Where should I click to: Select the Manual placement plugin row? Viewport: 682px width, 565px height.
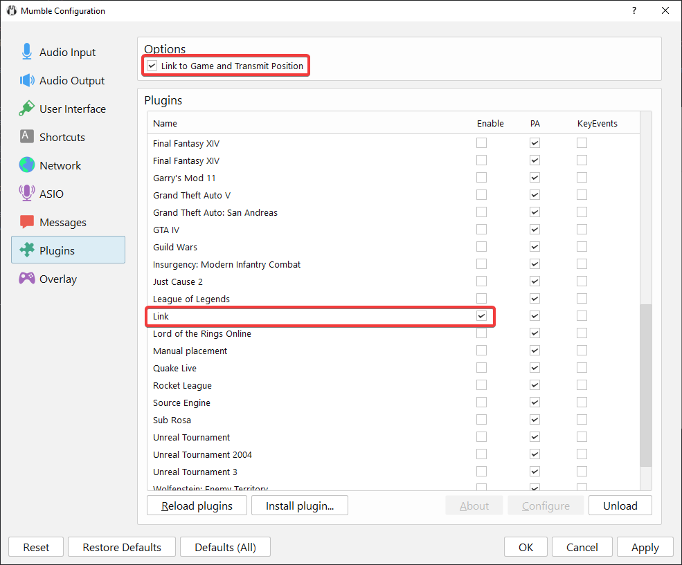coord(393,351)
